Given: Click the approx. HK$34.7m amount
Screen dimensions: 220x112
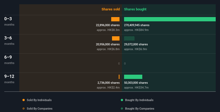Looking at the screenshot, I should pyautogui.click(x=136, y=87).
